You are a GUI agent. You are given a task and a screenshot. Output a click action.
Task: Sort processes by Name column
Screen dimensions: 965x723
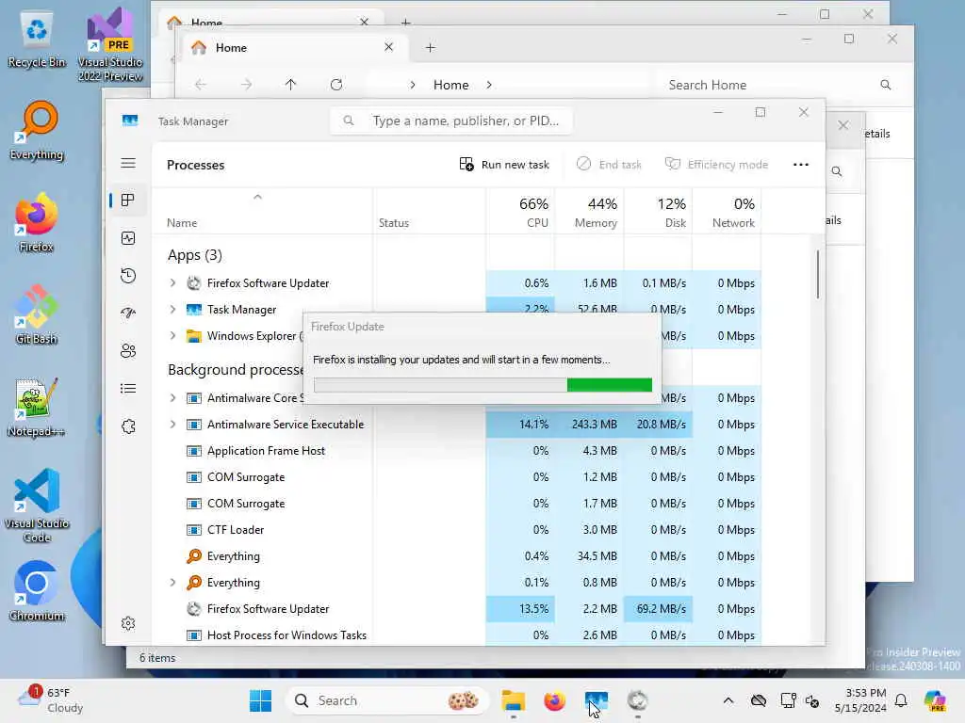262,212
